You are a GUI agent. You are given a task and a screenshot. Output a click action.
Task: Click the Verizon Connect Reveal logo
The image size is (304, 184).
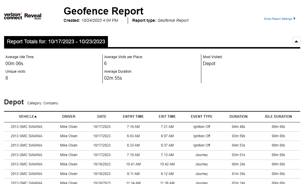[x=23, y=16]
